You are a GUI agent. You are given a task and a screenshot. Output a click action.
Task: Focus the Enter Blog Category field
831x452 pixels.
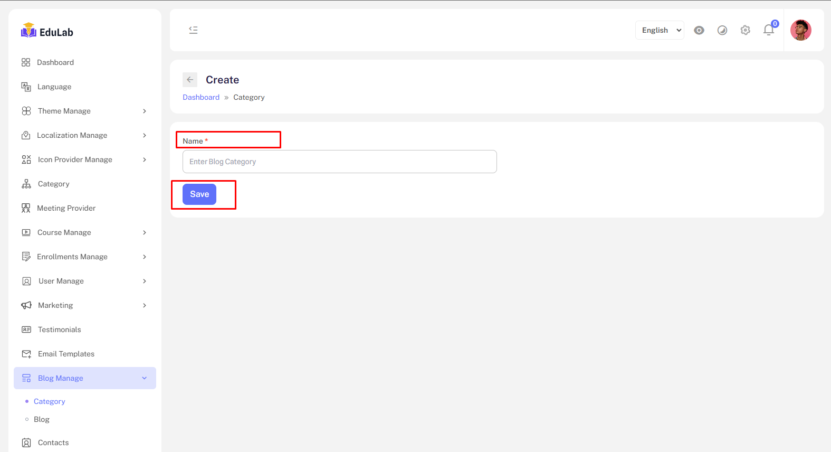pos(339,162)
